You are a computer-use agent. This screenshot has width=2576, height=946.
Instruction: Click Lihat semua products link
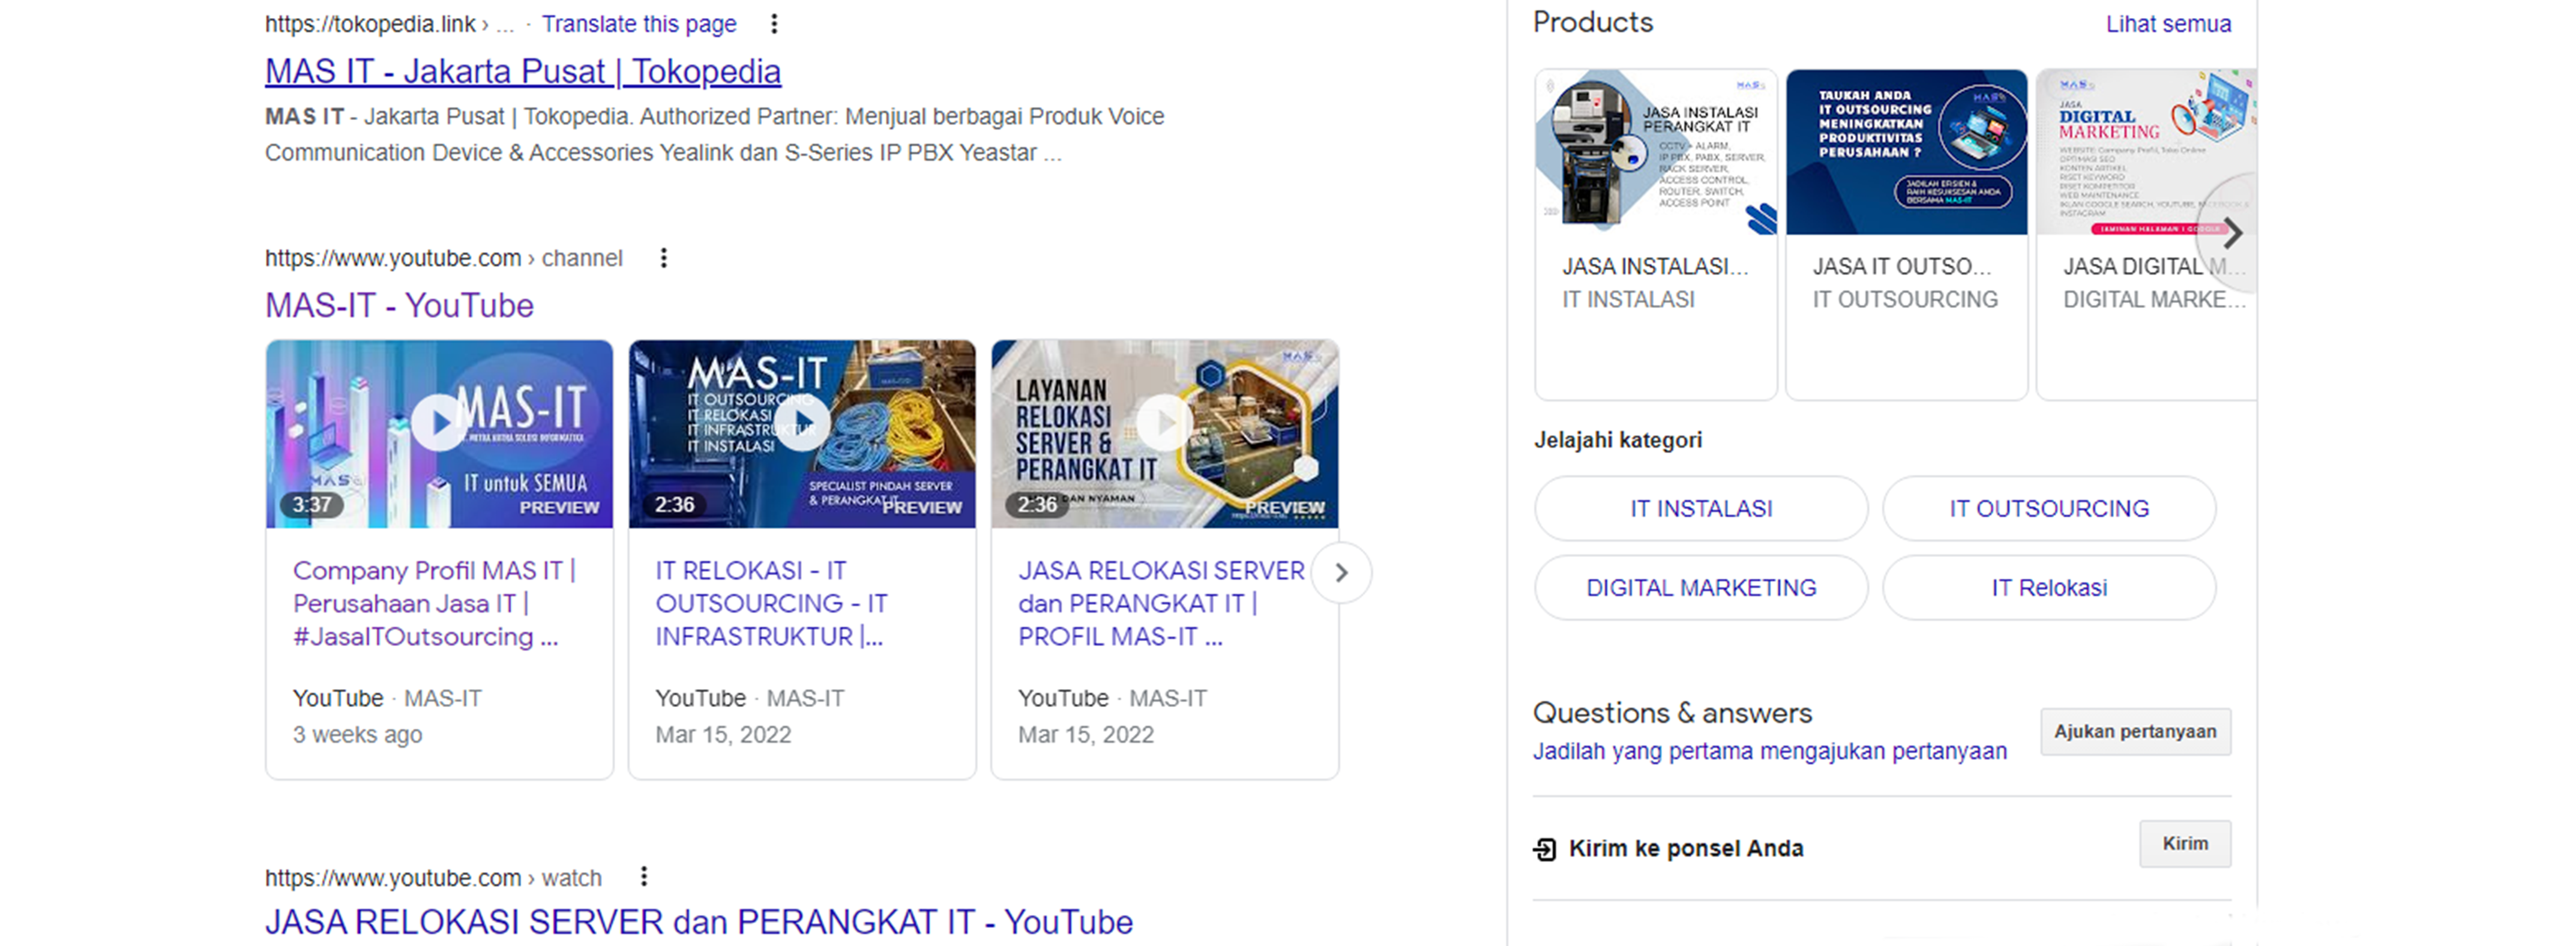(2168, 24)
